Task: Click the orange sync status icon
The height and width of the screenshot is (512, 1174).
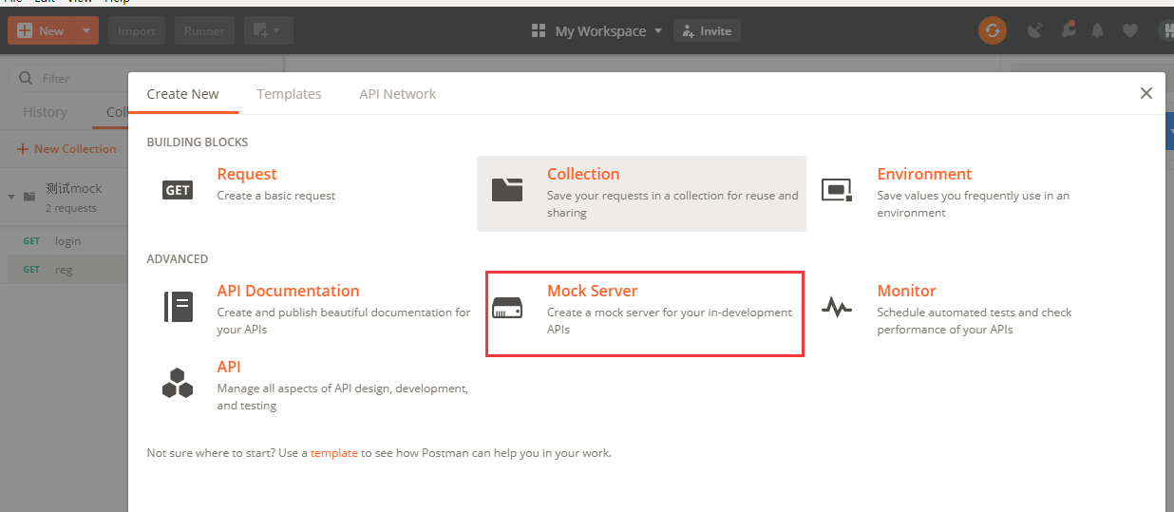Action: click(993, 30)
